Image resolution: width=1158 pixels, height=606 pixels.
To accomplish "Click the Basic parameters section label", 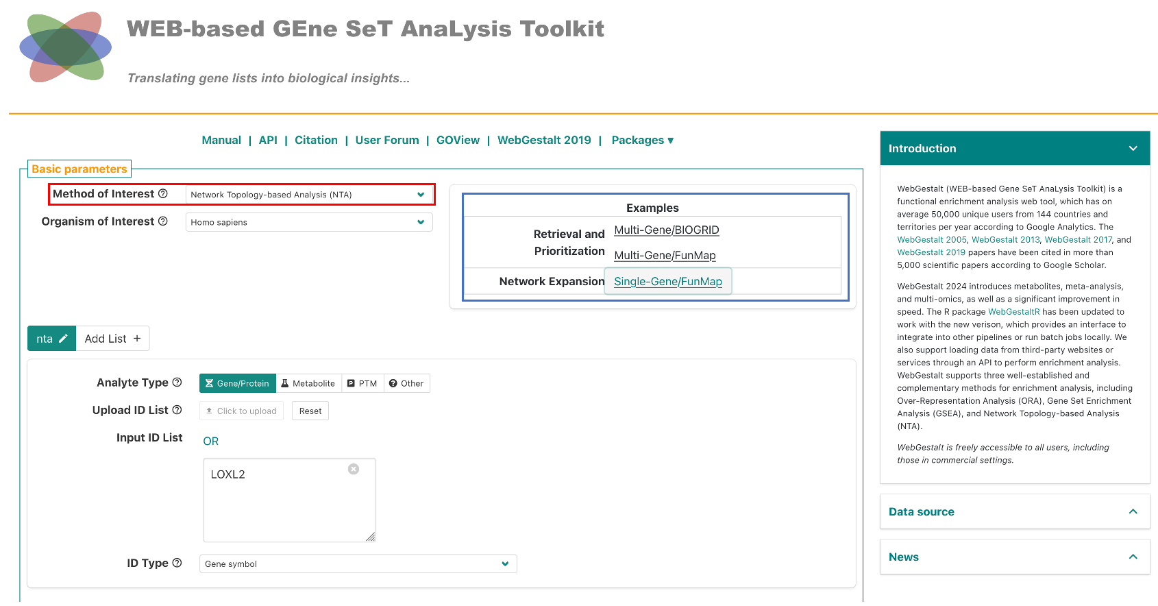I will [x=79, y=169].
